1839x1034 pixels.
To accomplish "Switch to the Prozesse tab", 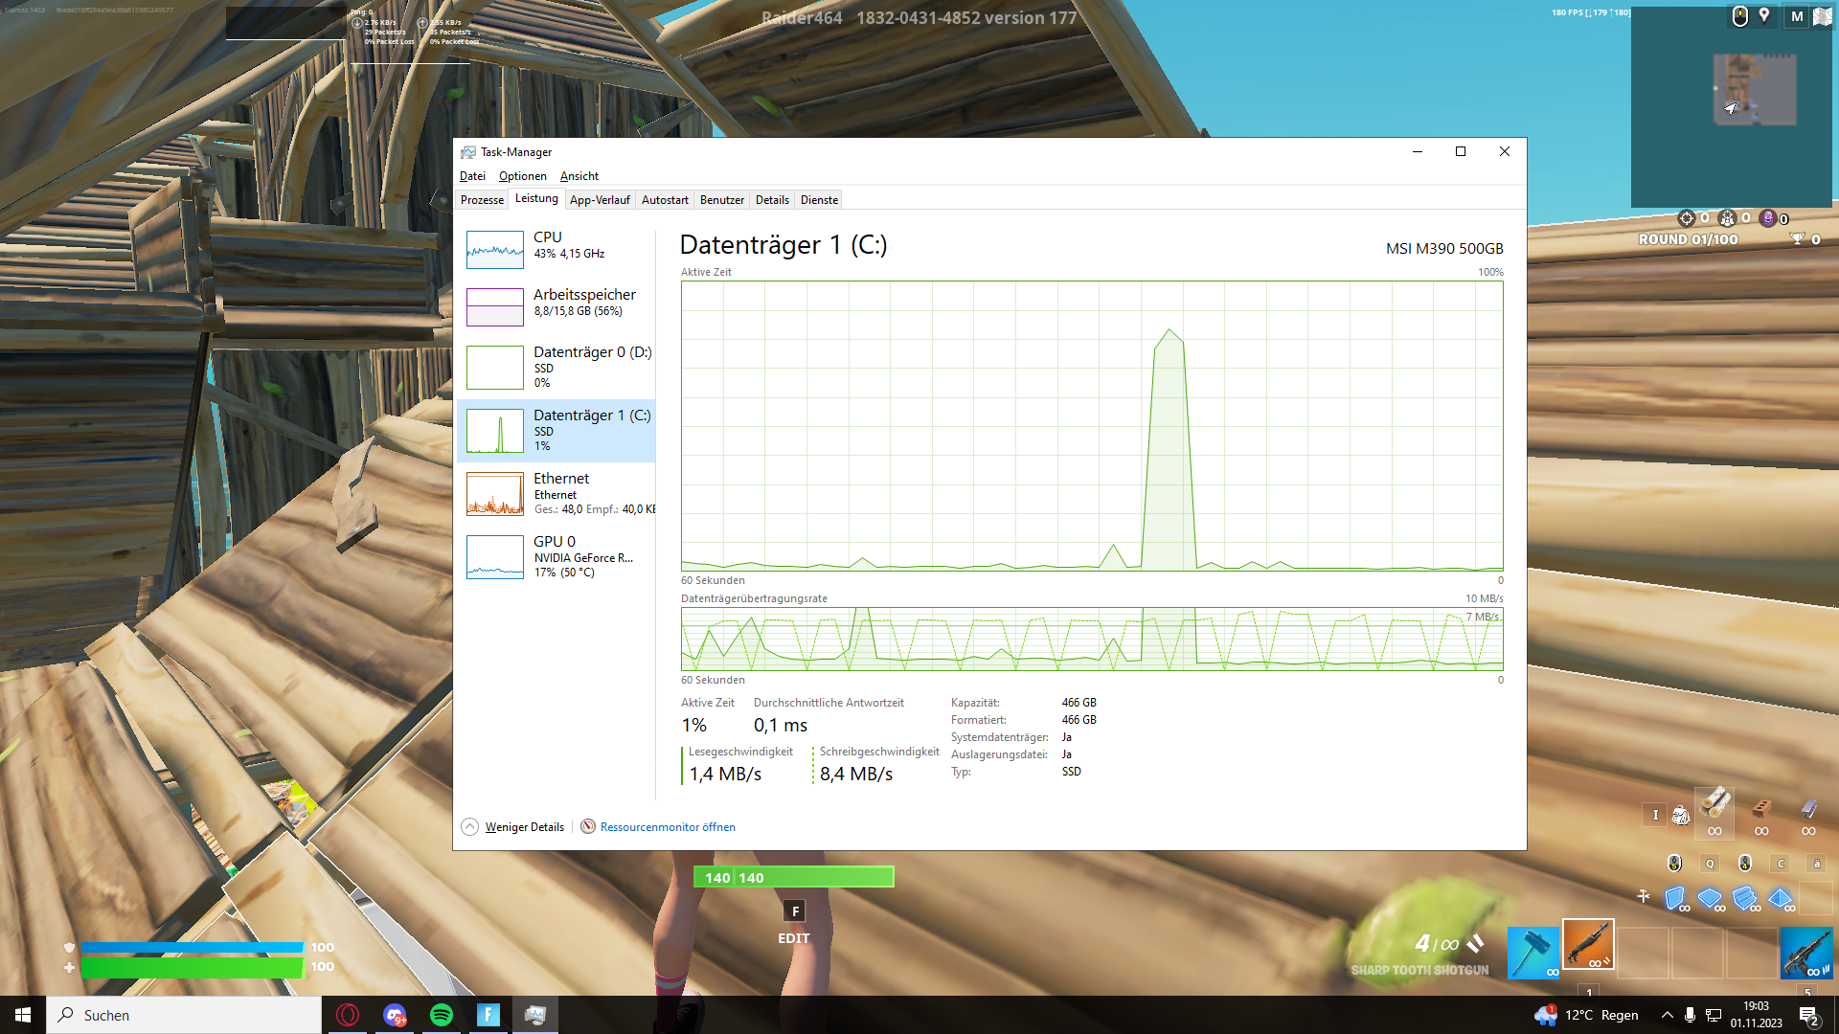I will click(x=482, y=200).
